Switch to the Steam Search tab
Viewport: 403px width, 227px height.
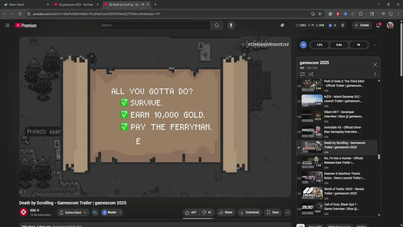coord(25,4)
